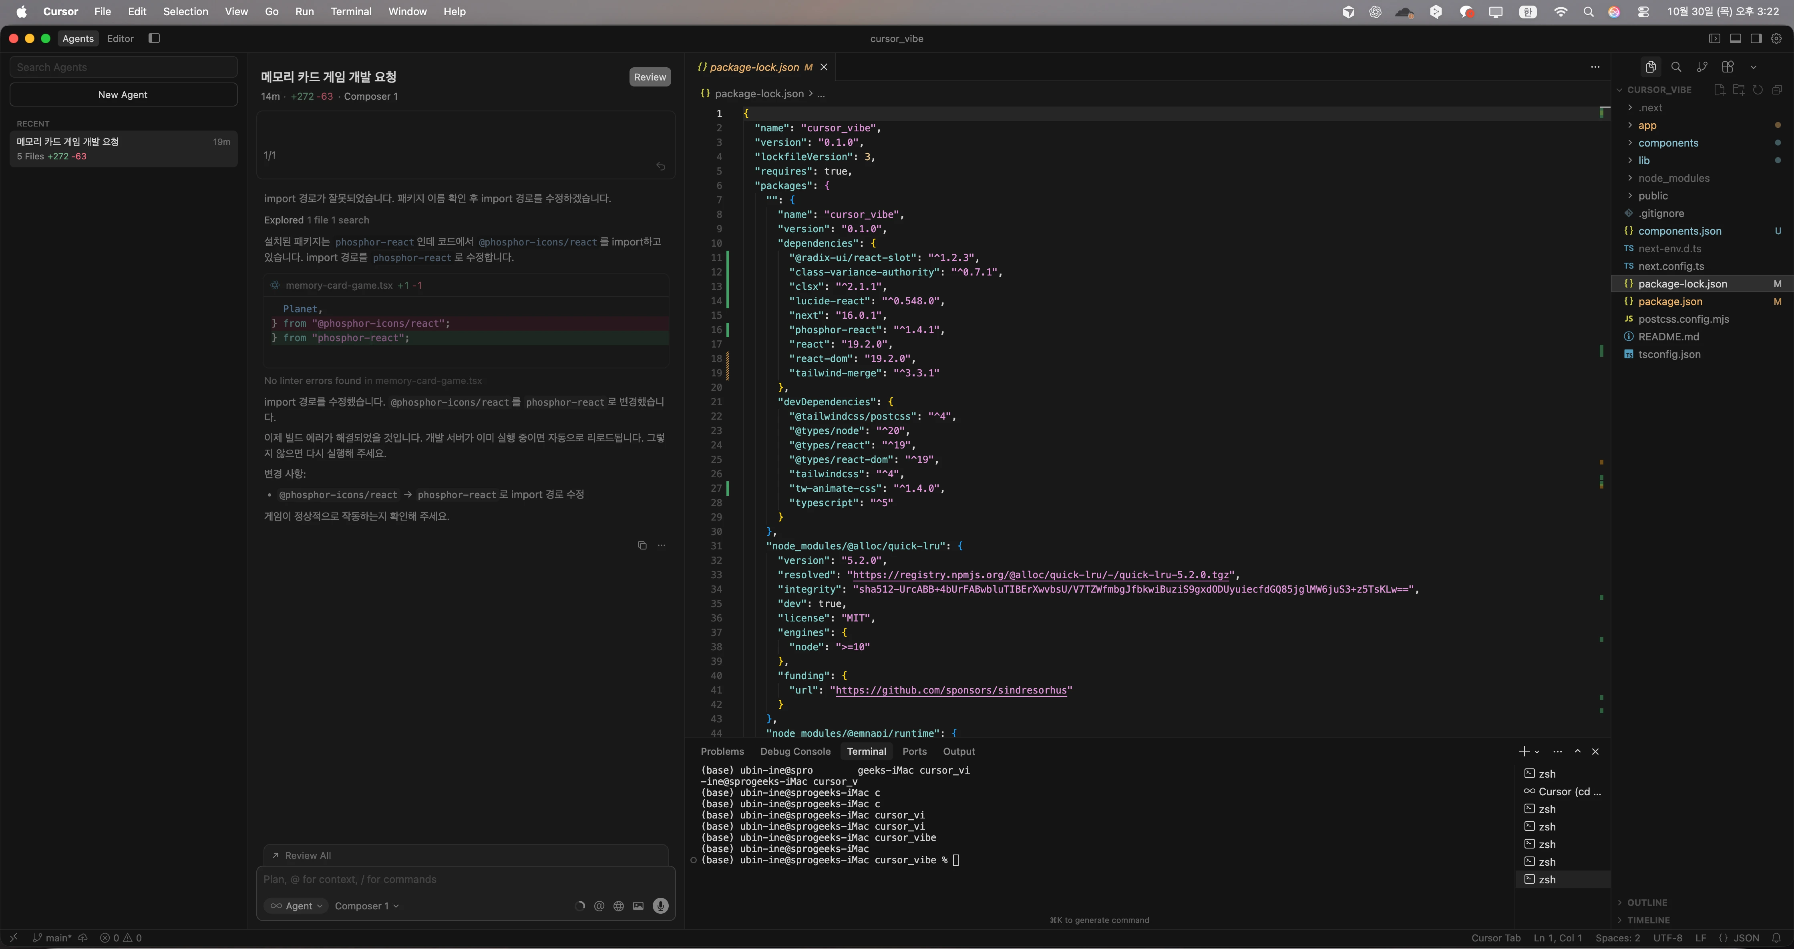Toggle the right sidebar layout icon
This screenshot has width=1794, height=949.
click(x=1756, y=39)
